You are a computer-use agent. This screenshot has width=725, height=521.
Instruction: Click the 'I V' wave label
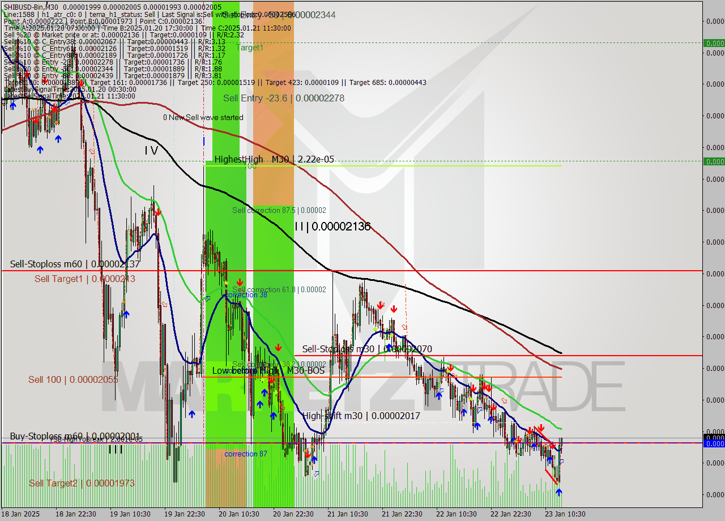coord(151,151)
